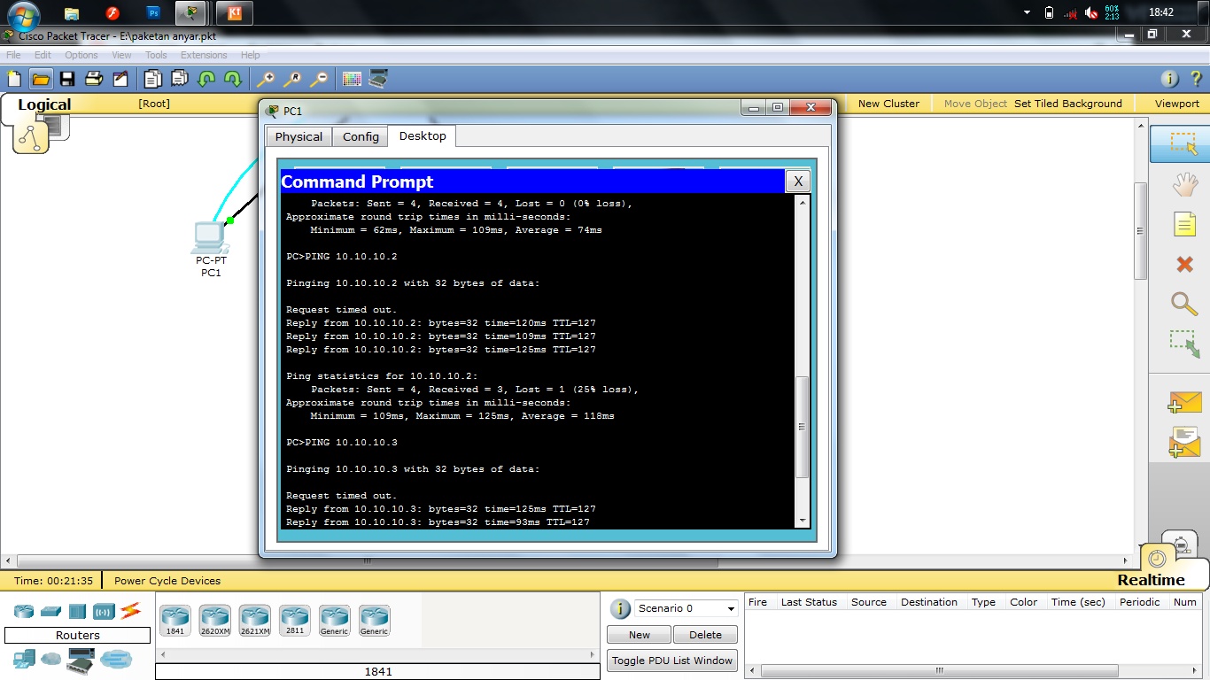Zoom in with the plus magnifier
Image resolution: width=1210 pixels, height=680 pixels.
click(x=266, y=79)
